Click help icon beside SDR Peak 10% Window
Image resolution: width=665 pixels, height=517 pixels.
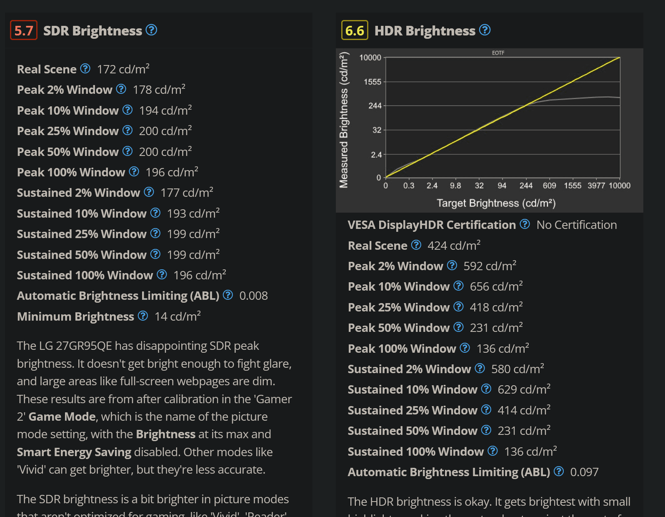pos(127,110)
